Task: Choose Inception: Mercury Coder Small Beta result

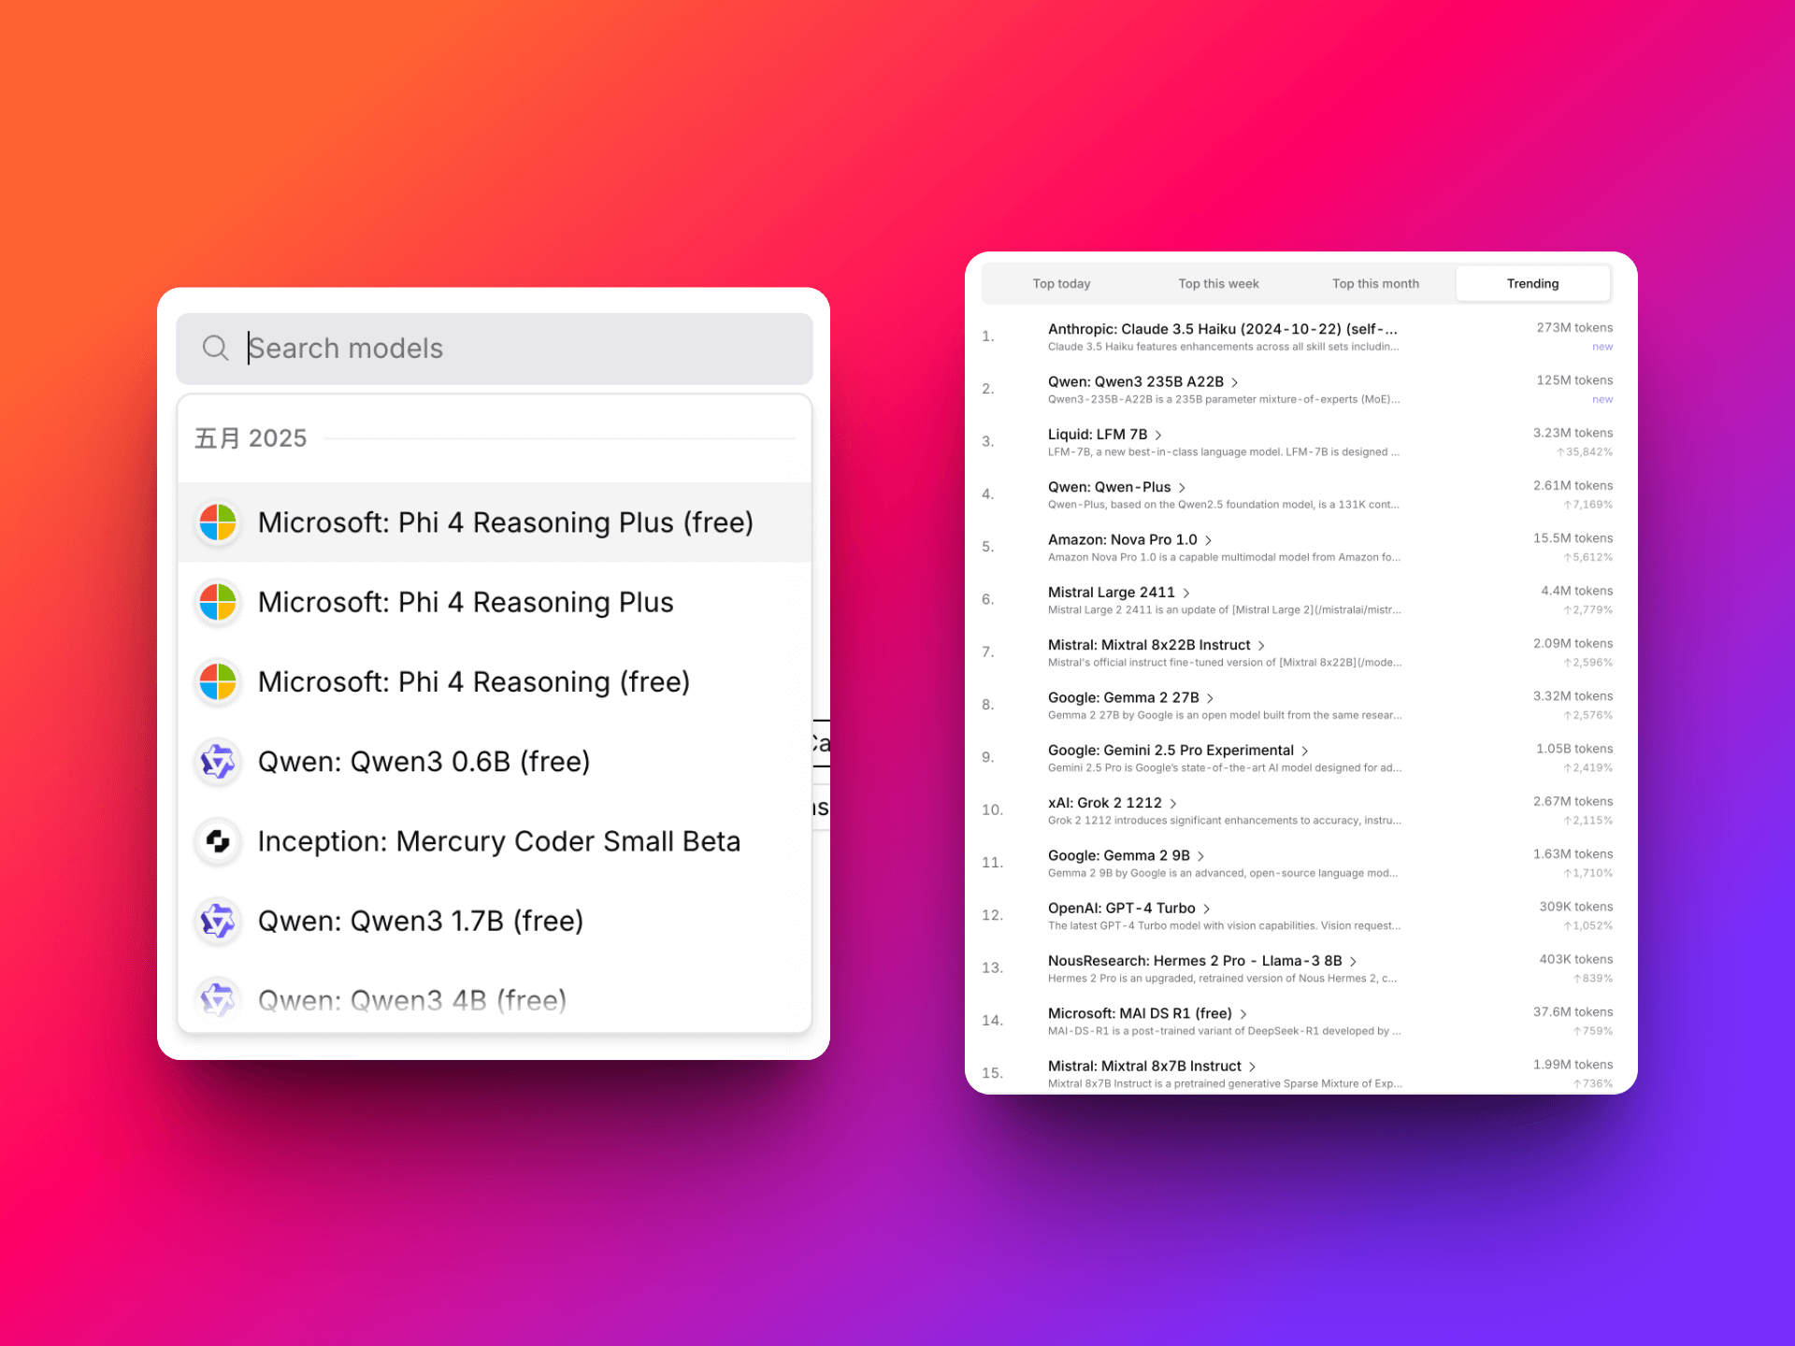Action: (x=495, y=841)
